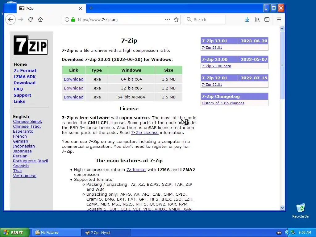Click the page scrollbar down arrow

[282, 208]
